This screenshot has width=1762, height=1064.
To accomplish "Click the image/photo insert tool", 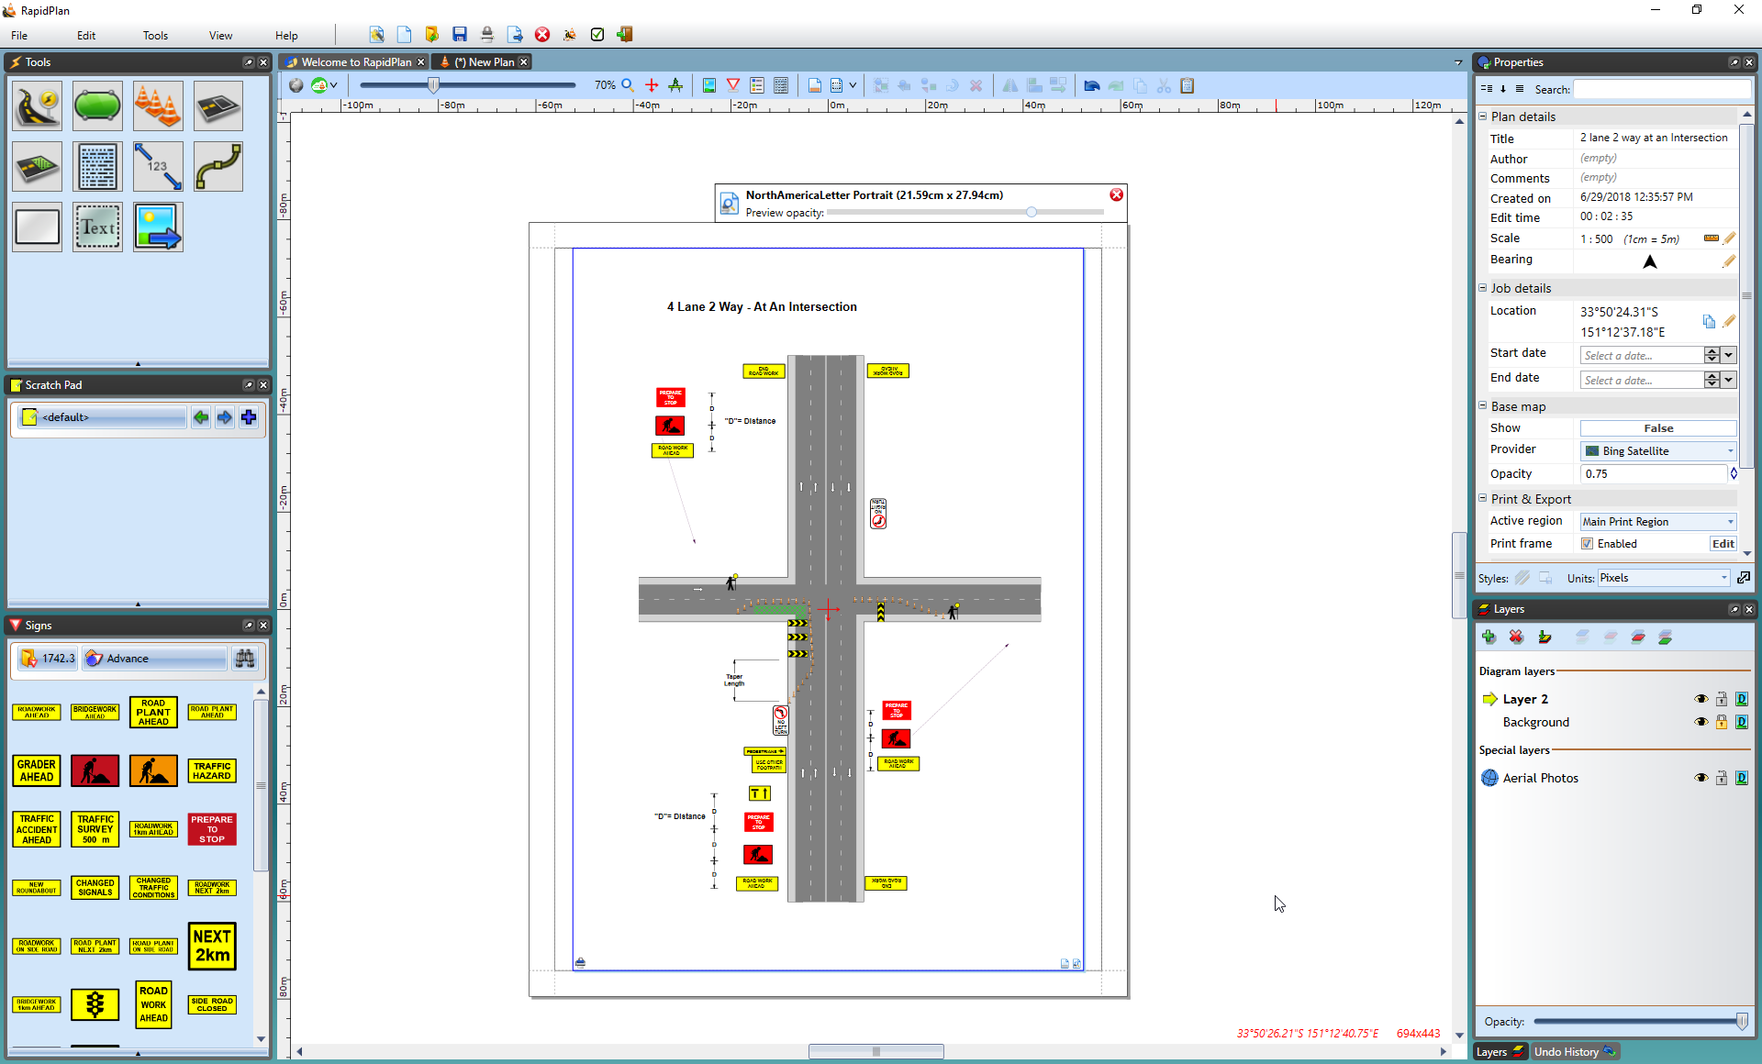I will 156,227.
